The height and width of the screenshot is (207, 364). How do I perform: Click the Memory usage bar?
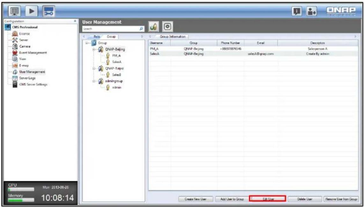click(21, 200)
